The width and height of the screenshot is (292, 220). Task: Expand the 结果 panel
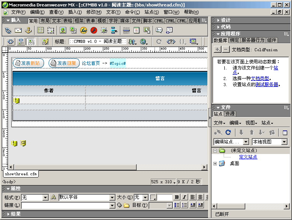tap(8, 214)
